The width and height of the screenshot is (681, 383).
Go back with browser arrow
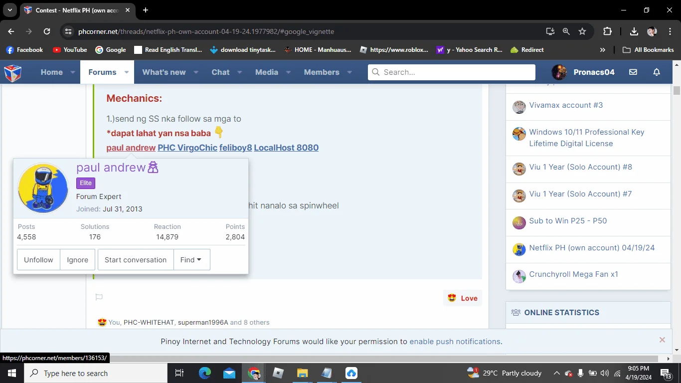(11, 31)
